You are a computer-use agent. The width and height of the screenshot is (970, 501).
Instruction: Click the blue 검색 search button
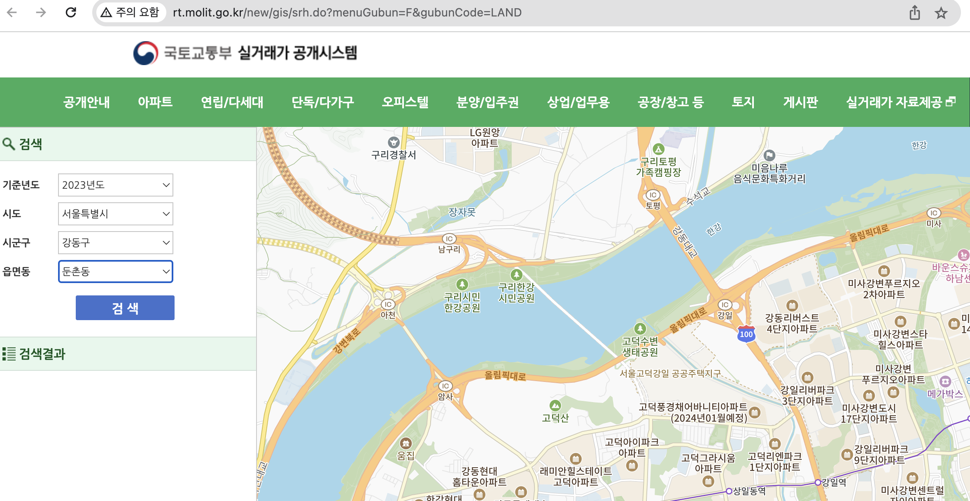[125, 307]
